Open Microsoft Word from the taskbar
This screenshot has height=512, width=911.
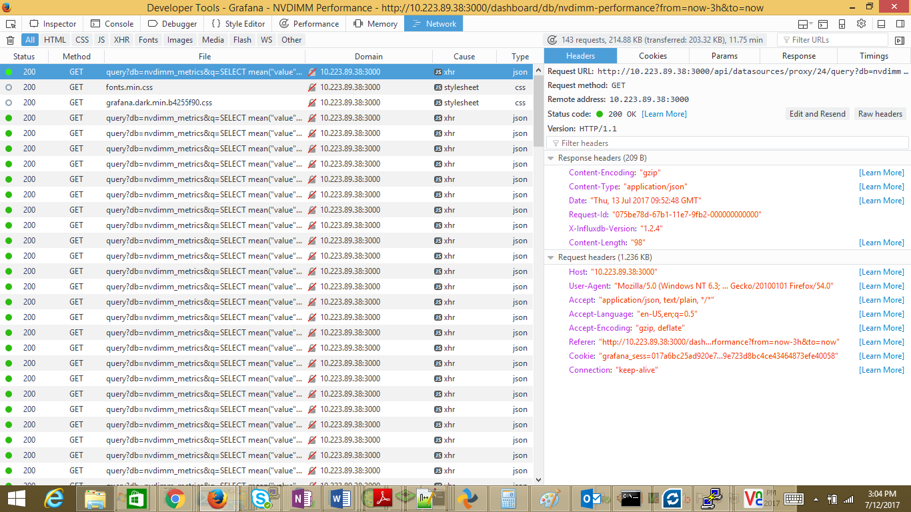(341, 498)
